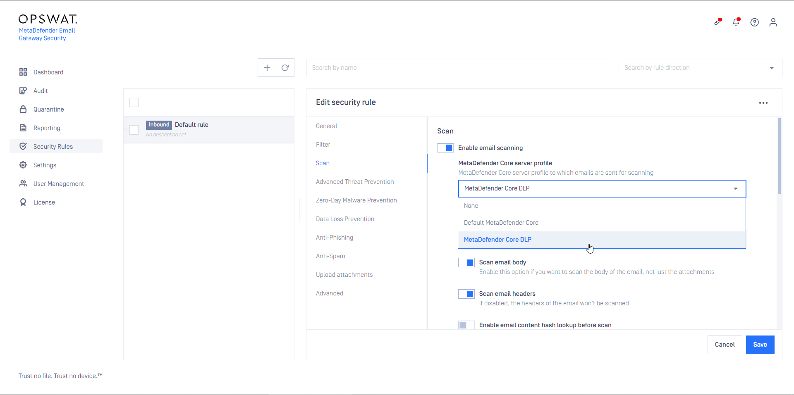Toggle the Scan email body switch
The width and height of the screenshot is (794, 395).
click(x=466, y=263)
